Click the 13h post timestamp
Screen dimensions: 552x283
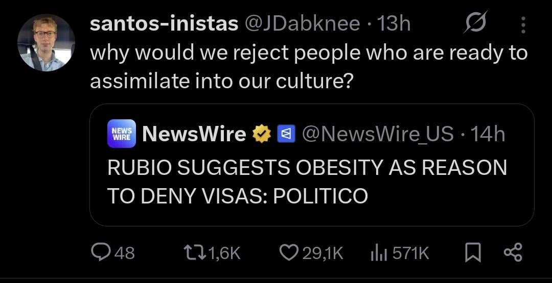(x=394, y=24)
